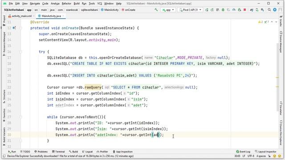Viewport: 285px width, 160px height.
Task: Click the status bar tool windows toggle icon
Action: 4,156
